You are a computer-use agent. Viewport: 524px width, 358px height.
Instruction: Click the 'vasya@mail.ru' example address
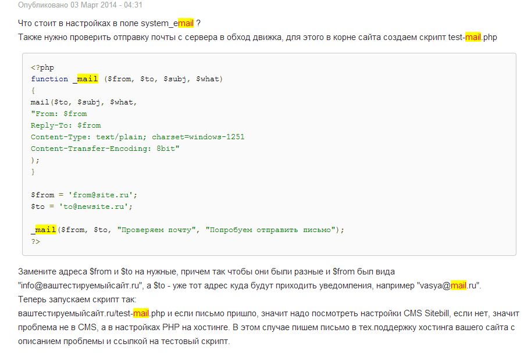tap(448, 285)
